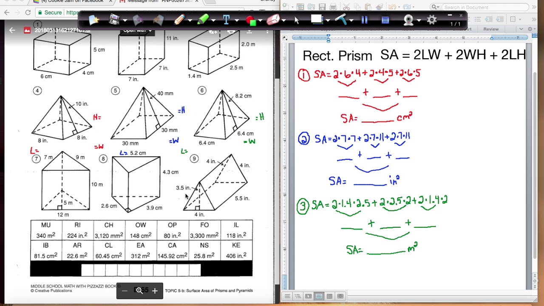Pick the eraser tool
The width and height of the screenshot is (544, 306).
pyautogui.click(x=273, y=20)
